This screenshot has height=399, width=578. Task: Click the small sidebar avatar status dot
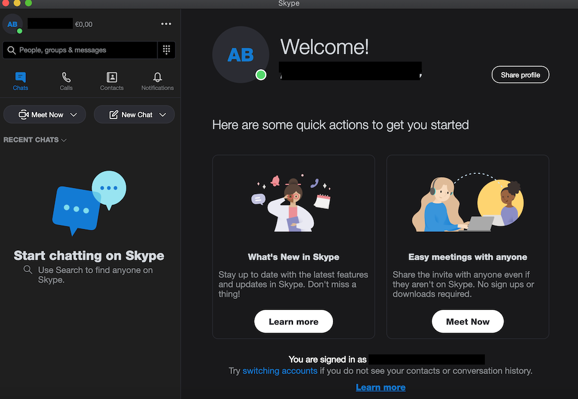pyautogui.click(x=20, y=31)
